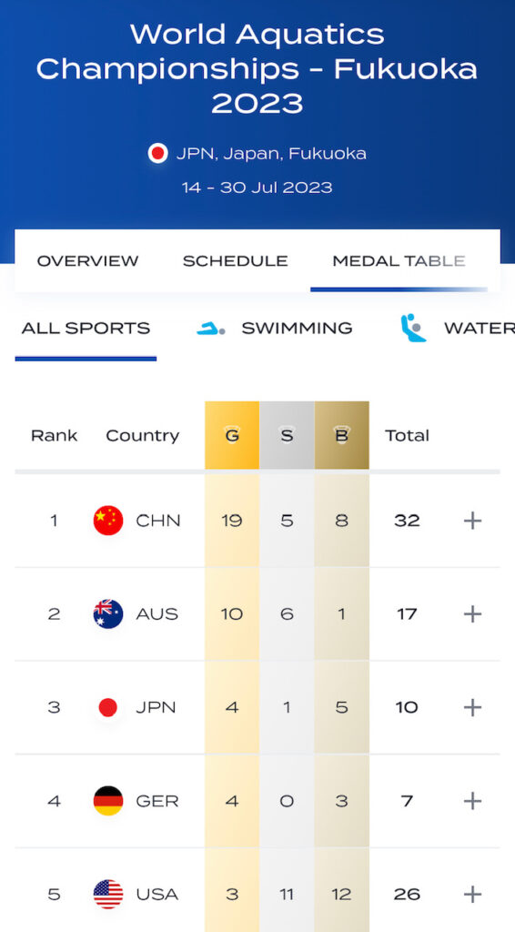The height and width of the screenshot is (932, 515).
Task: Click the gold G column header
Action: point(232,435)
